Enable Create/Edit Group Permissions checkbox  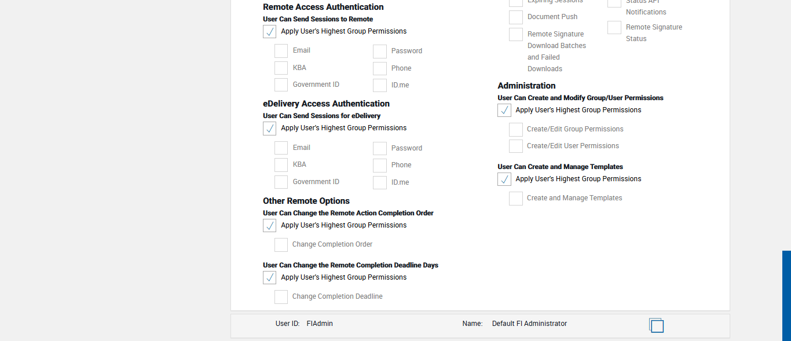click(516, 130)
